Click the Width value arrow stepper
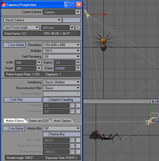This screenshot has height=161, width=159. [39, 63]
